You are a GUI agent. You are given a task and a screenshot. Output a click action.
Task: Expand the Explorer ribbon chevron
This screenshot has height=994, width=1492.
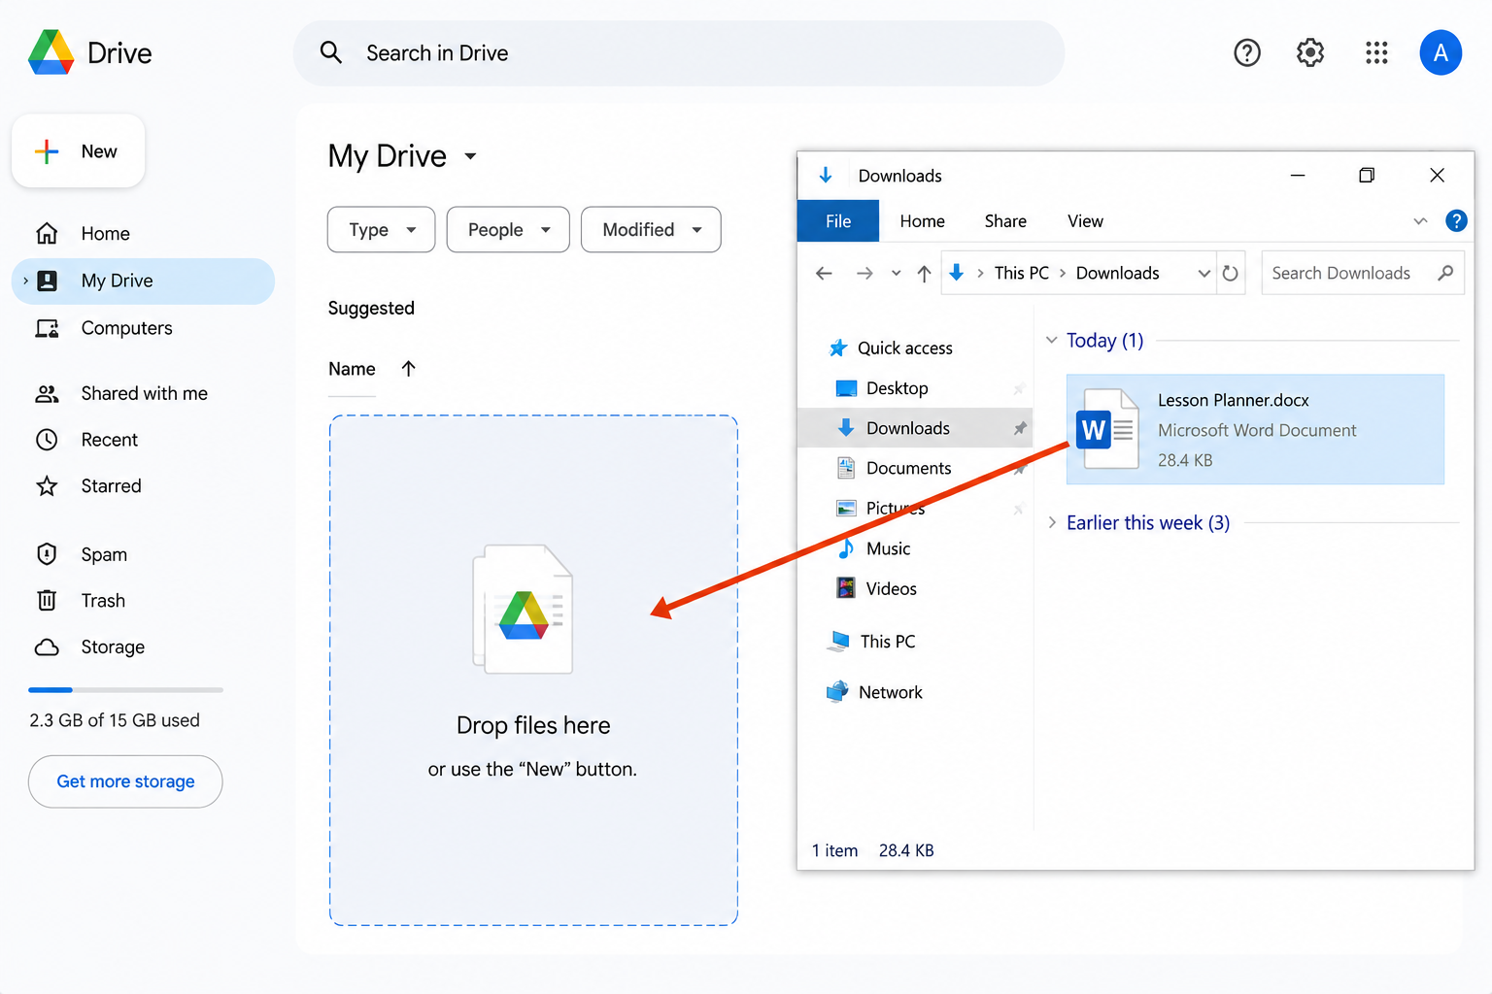(1420, 221)
